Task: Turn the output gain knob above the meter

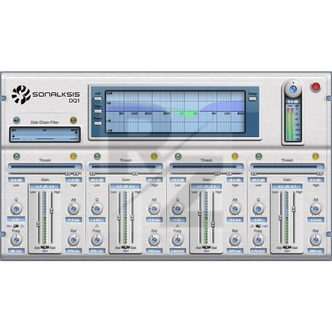Action: [x=293, y=89]
